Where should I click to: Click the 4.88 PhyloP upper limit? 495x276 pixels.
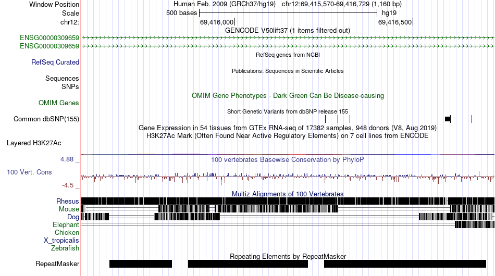click(67, 159)
